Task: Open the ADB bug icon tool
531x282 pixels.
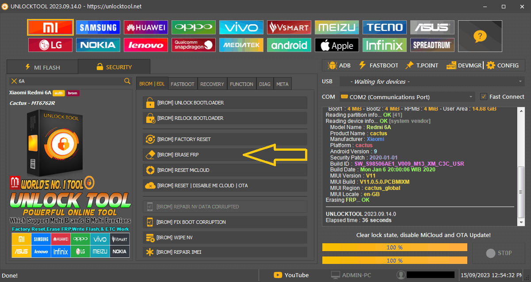Action: 339,65
